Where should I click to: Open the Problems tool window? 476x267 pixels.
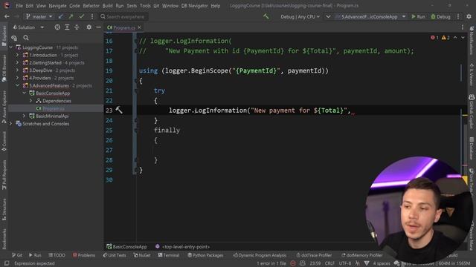tap(84, 255)
